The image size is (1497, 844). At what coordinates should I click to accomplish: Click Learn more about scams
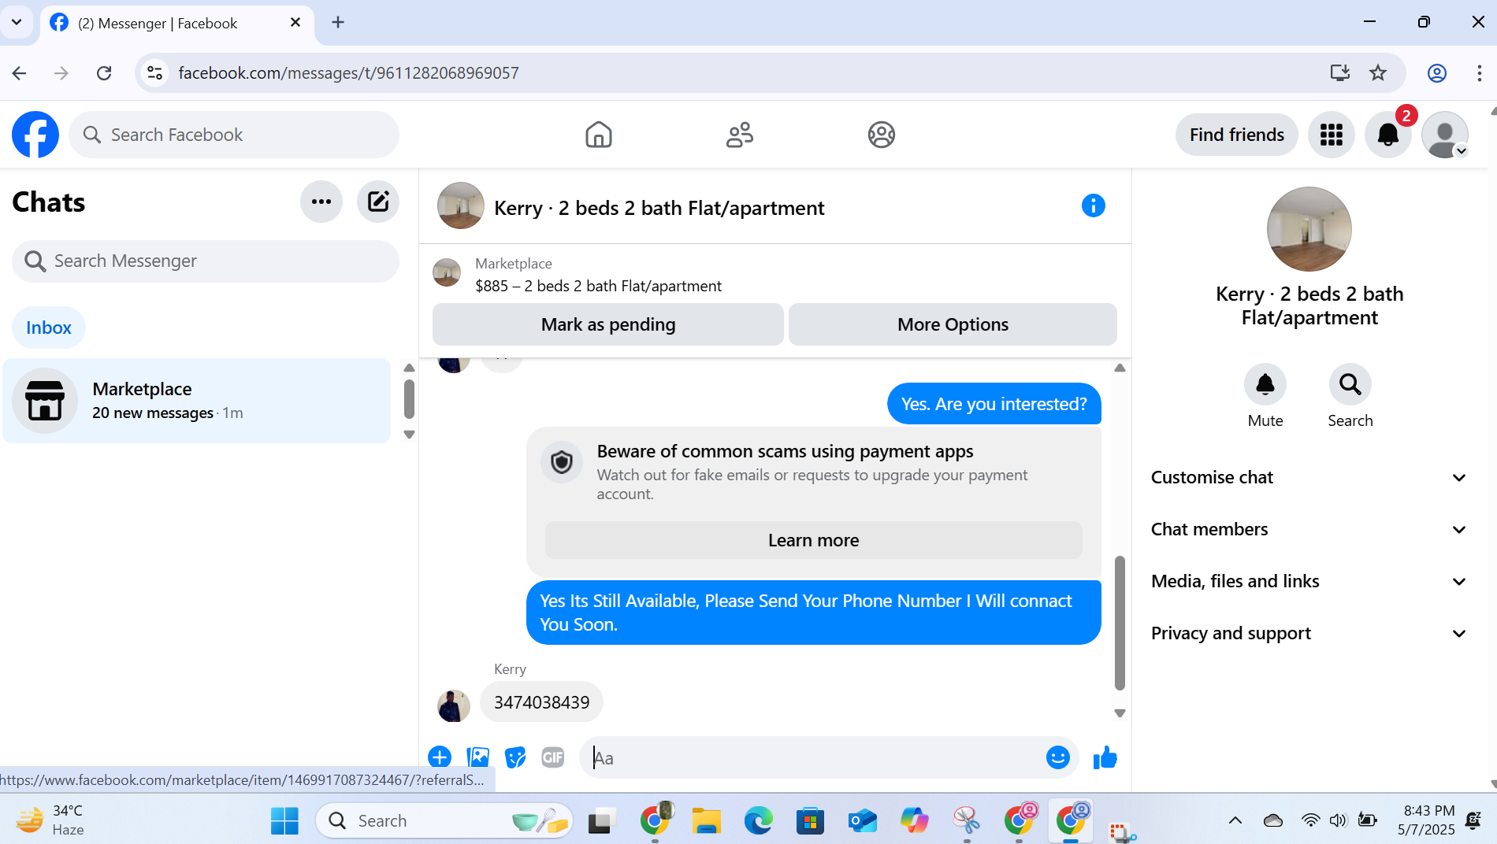[x=813, y=540]
